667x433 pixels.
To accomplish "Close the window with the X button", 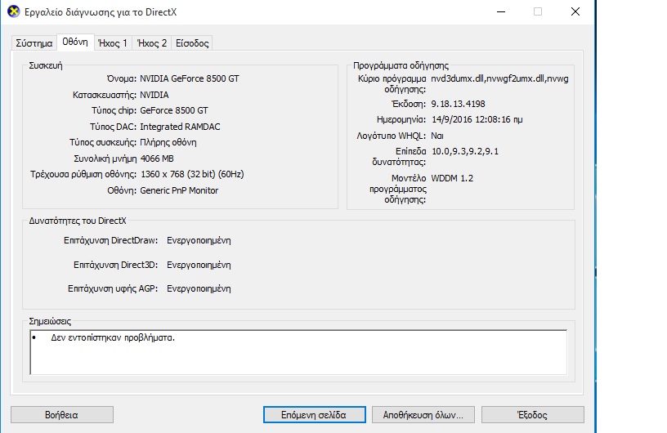I will 575,11.
